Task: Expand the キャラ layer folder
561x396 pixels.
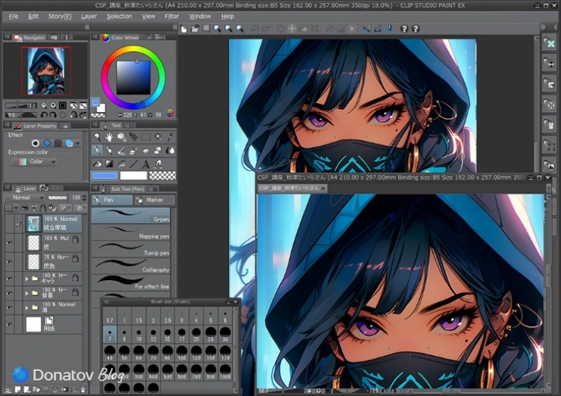Action: (x=27, y=279)
